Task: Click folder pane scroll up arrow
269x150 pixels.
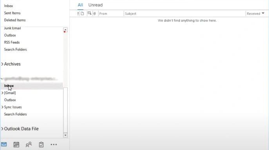Action: [65, 30]
